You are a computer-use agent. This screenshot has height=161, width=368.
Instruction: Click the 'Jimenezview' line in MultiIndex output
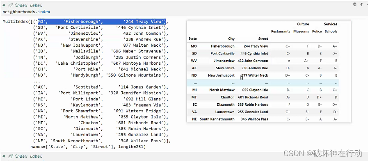[x=101, y=34]
